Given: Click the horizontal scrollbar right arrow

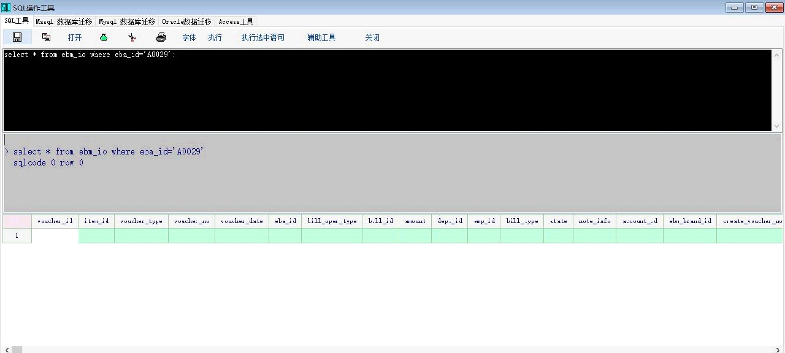Looking at the screenshot, I should (779, 349).
